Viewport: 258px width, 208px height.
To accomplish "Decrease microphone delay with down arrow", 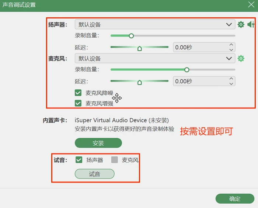I will pos(231,84).
